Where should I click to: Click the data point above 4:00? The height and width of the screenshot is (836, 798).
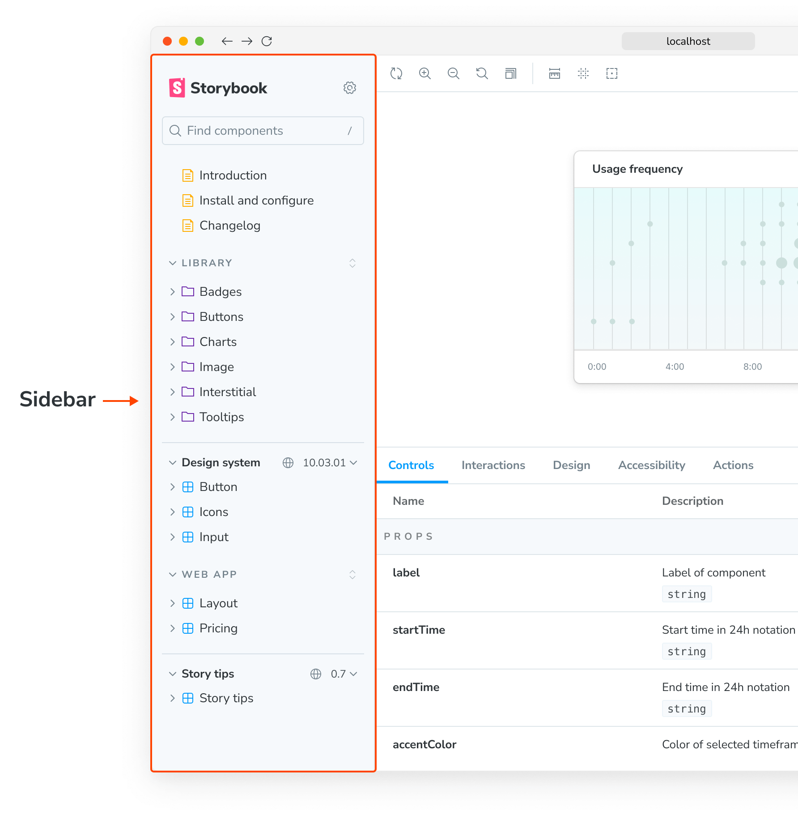(x=650, y=224)
